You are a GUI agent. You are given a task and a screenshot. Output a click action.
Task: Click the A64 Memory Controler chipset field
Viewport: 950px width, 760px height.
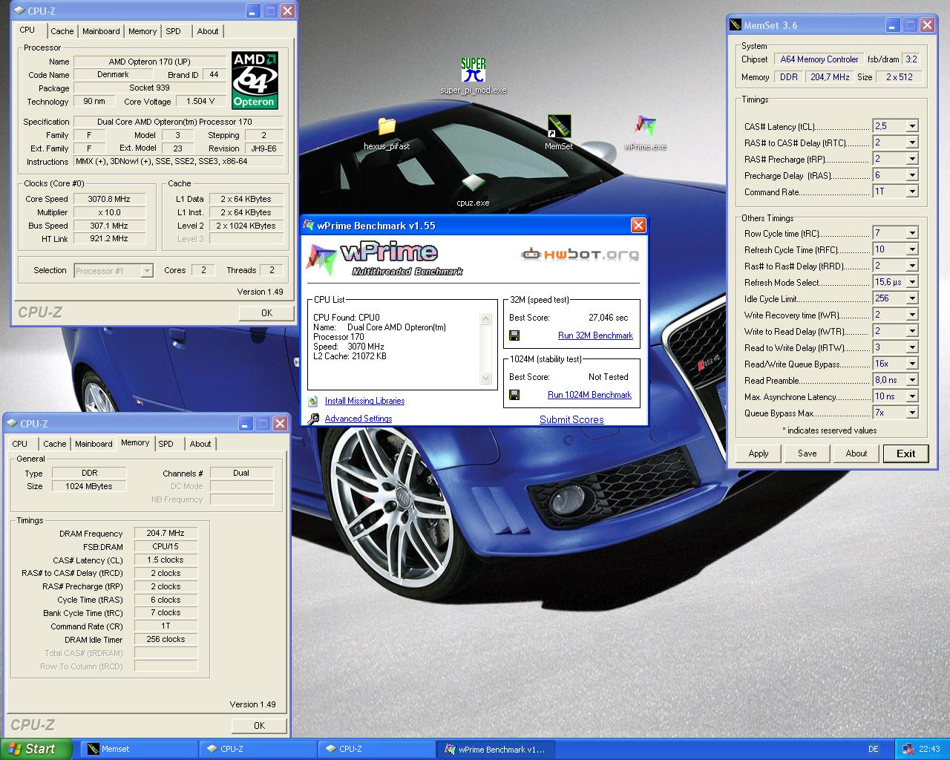[819, 59]
